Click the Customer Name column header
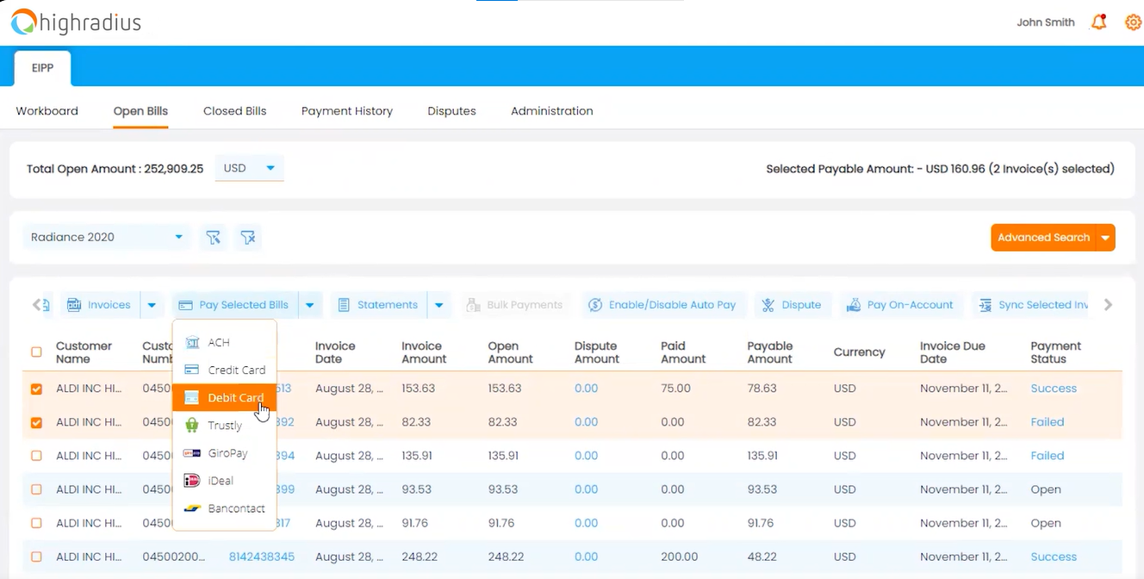Screen dimensions: 1144x579 pyautogui.click(x=84, y=352)
